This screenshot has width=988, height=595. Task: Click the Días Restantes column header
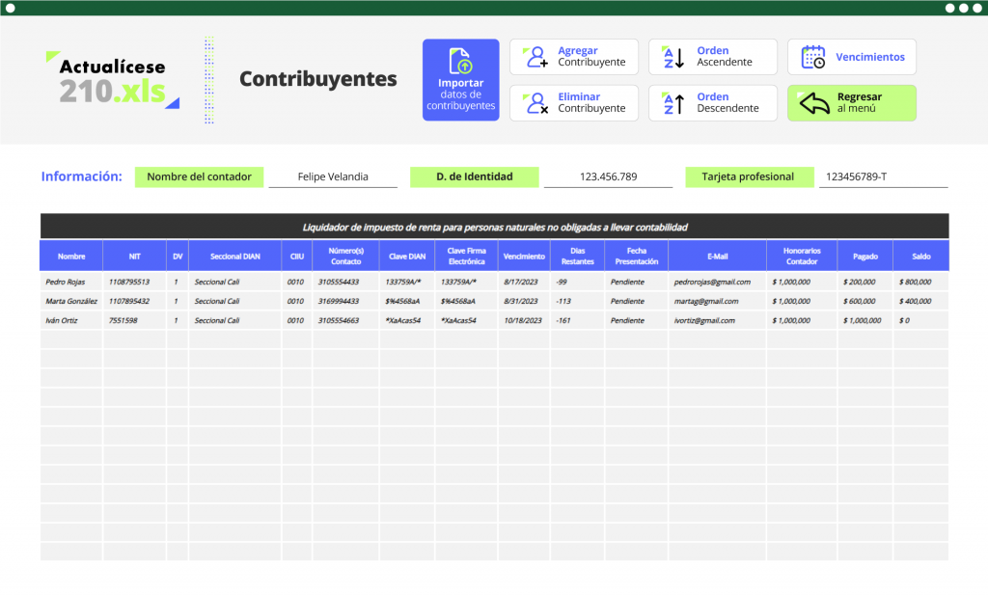click(578, 256)
